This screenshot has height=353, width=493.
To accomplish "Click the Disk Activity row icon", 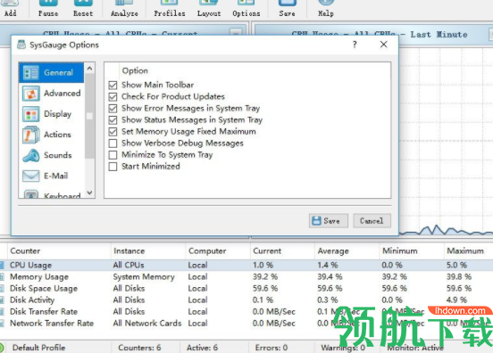I will (x=2, y=300).
